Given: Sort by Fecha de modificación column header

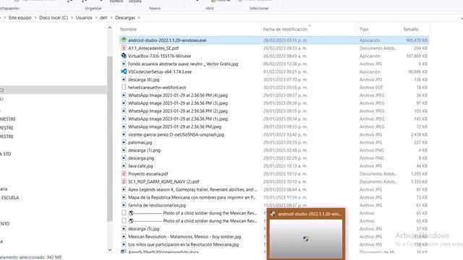Looking at the screenshot, I should click(x=285, y=29).
